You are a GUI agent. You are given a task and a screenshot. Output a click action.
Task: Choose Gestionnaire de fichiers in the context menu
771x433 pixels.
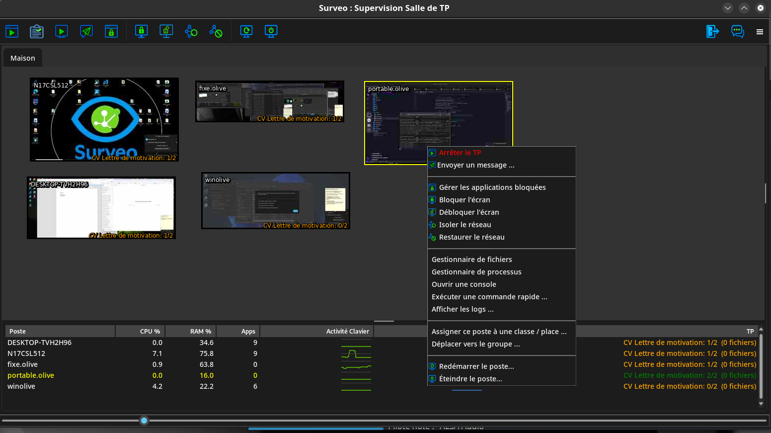click(x=471, y=259)
